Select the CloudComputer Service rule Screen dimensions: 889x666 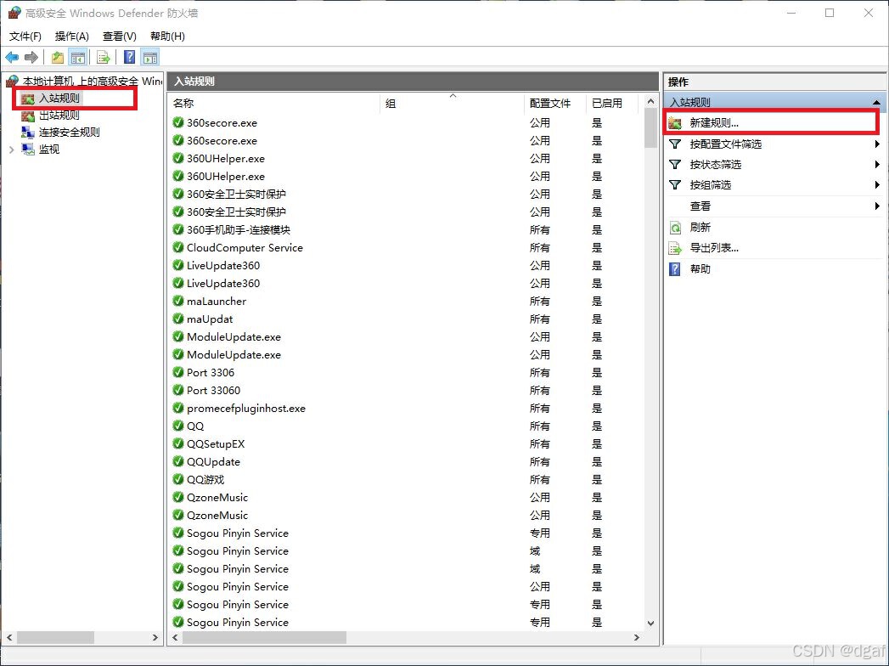[245, 248]
